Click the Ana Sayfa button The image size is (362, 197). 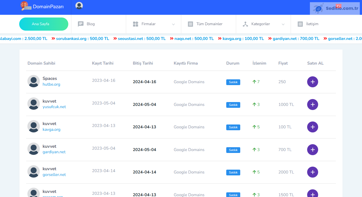pos(44,24)
